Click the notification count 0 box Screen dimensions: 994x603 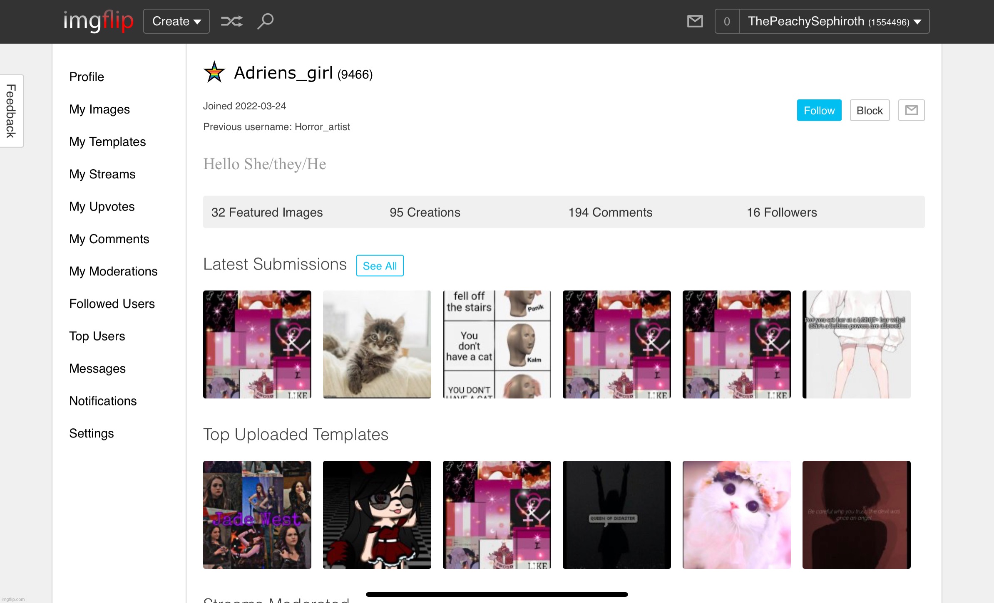[x=727, y=21]
